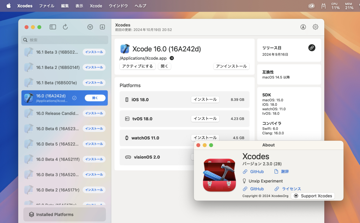
Task: Click the アンインストール button
Action: (x=231, y=66)
